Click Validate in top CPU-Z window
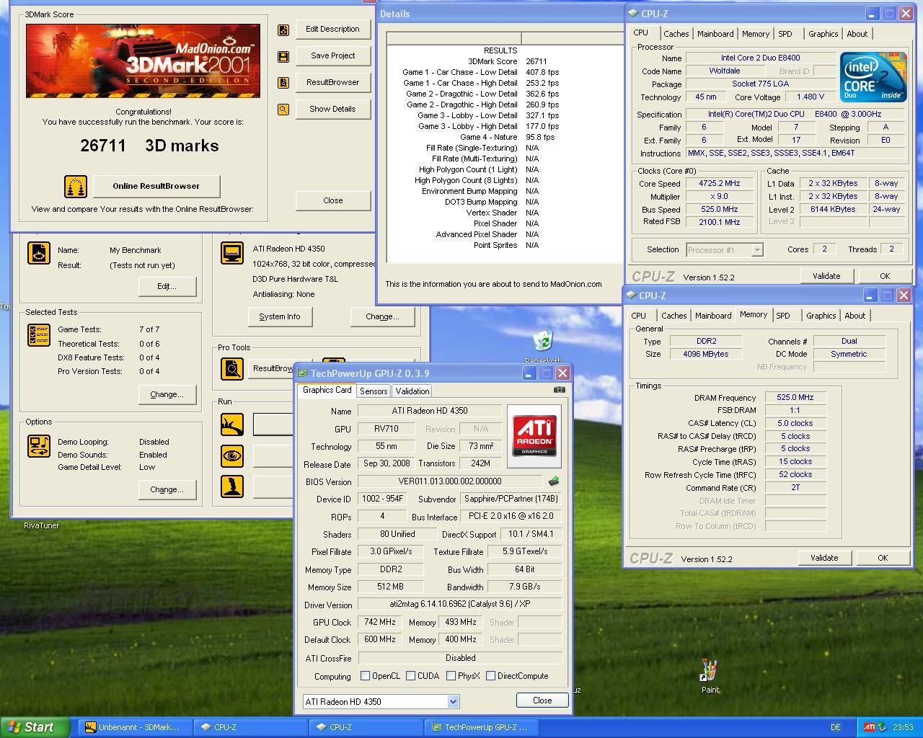The height and width of the screenshot is (738, 923). pyautogui.click(x=826, y=276)
